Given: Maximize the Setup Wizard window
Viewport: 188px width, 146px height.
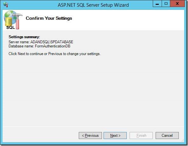Looking at the screenshot, I should 166,3.
